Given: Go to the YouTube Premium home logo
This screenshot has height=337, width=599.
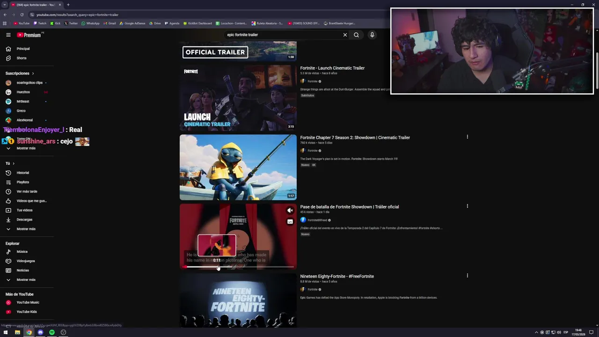Looking at the screenshot, I should [29, 35].
